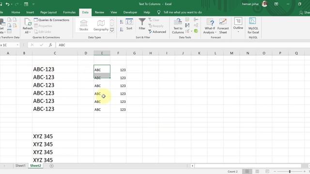Click first XYZ 345 cell in column C
The image size is (310, 174).
[x=55, y=136]
